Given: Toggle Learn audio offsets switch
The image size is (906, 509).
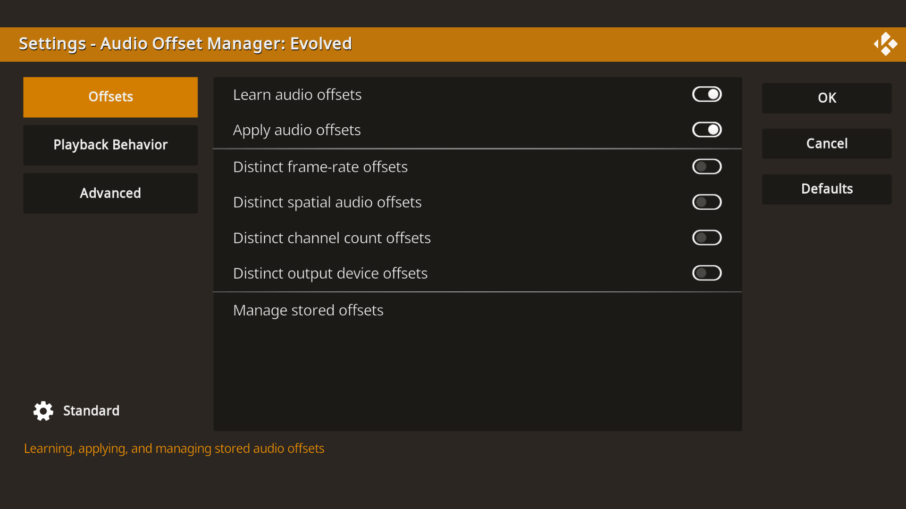Looking at the screenshot, I should coord(707,94).
